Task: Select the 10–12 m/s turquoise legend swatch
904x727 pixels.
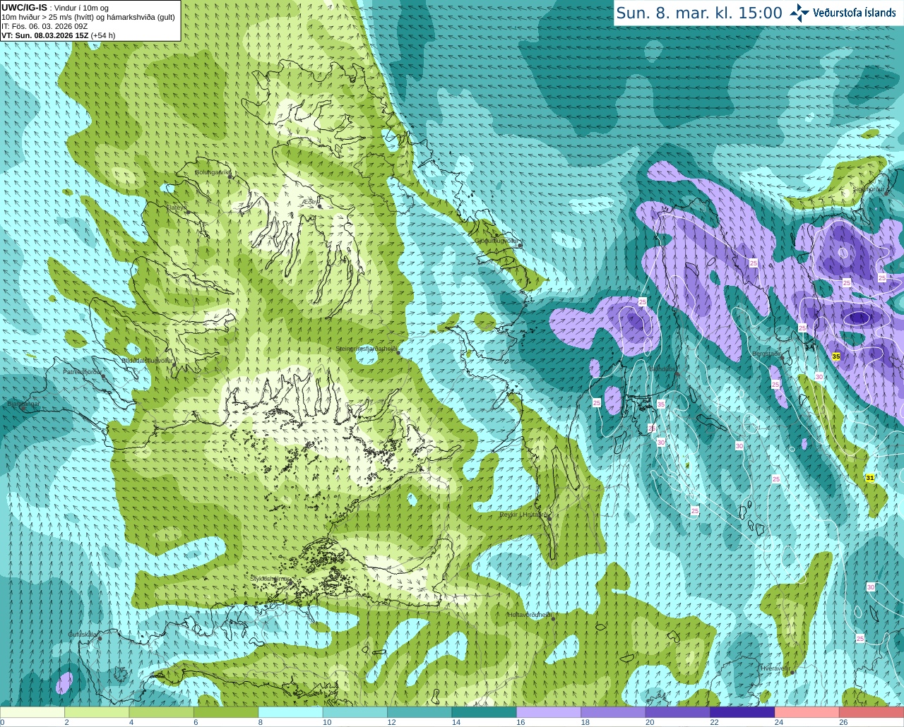Action: [x=355, y=712]
